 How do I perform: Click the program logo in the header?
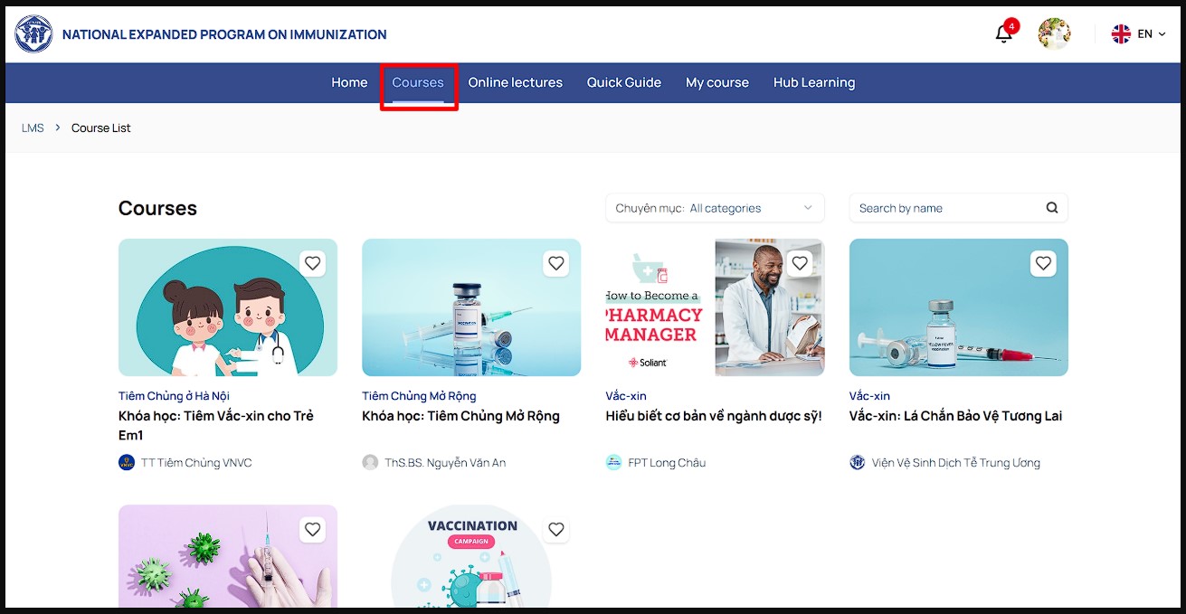[x=33, y=34]
